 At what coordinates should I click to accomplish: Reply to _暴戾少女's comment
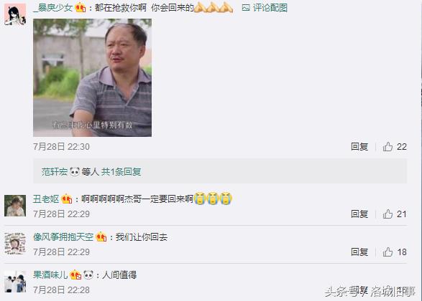pyautogui.click(x=359, y=147)
